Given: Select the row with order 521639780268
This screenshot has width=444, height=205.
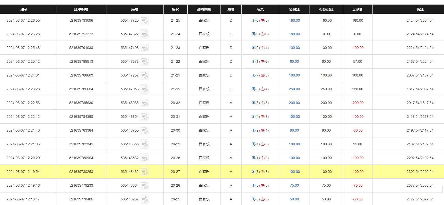Looking at the screenshot, I should coord(81,172).
